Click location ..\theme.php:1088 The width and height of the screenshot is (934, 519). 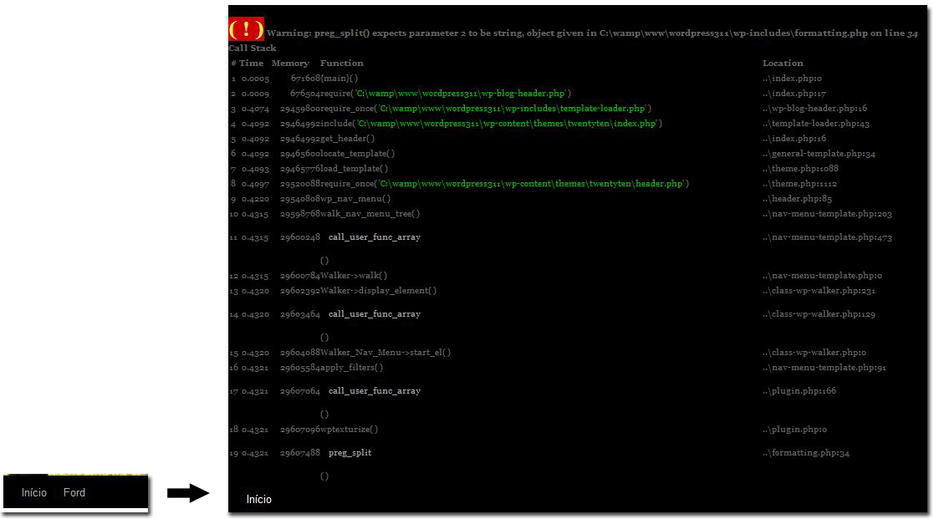800,169
